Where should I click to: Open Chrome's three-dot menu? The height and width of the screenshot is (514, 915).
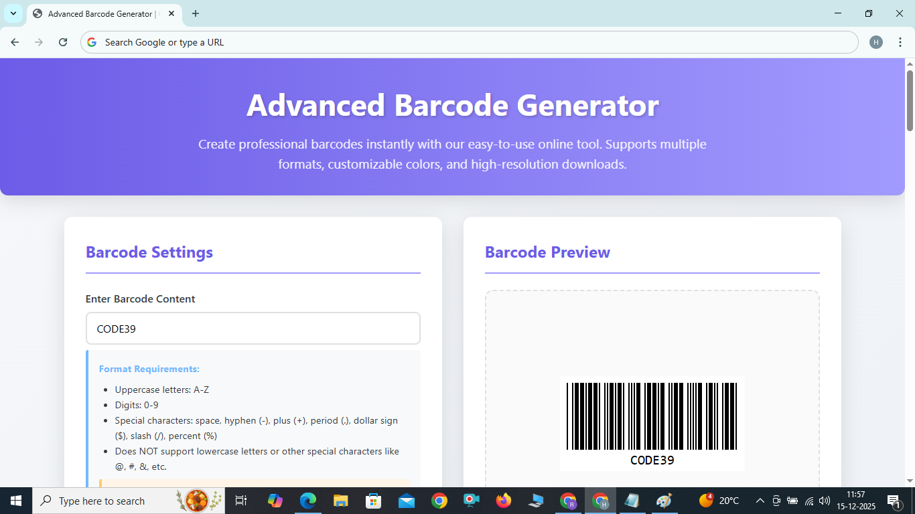pos(901,41)
